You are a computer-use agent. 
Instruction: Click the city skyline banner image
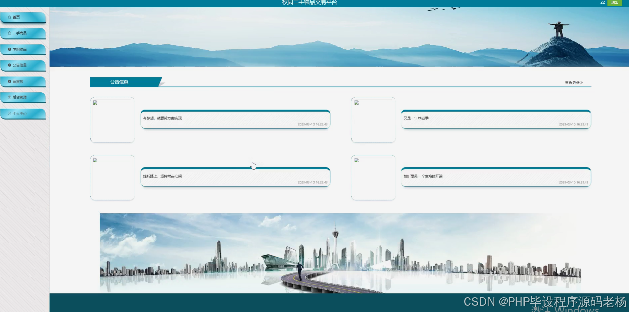click(340, 253)
